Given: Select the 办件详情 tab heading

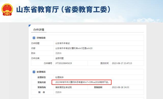Looking at the screenshot, I should point(39,30).
